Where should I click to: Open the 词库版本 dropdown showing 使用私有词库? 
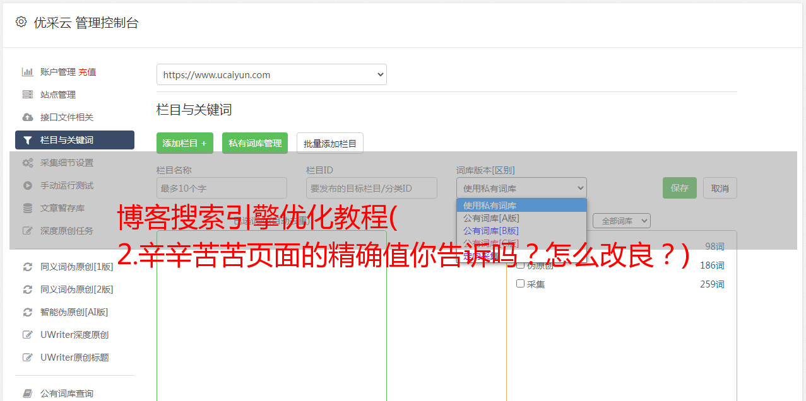point(521,188)
